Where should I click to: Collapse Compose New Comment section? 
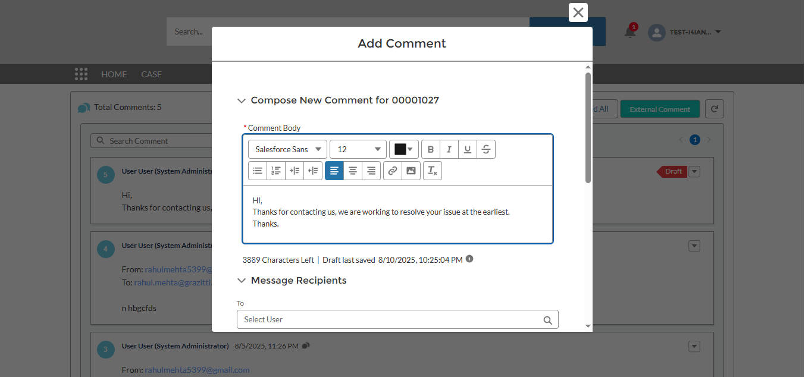tap(242, 100)
